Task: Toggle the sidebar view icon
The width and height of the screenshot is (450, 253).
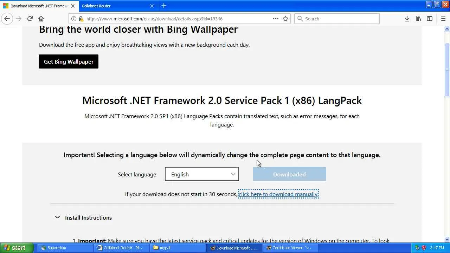Action: point(430,19)
